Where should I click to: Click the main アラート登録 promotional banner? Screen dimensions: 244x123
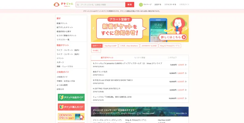point(140,28)
